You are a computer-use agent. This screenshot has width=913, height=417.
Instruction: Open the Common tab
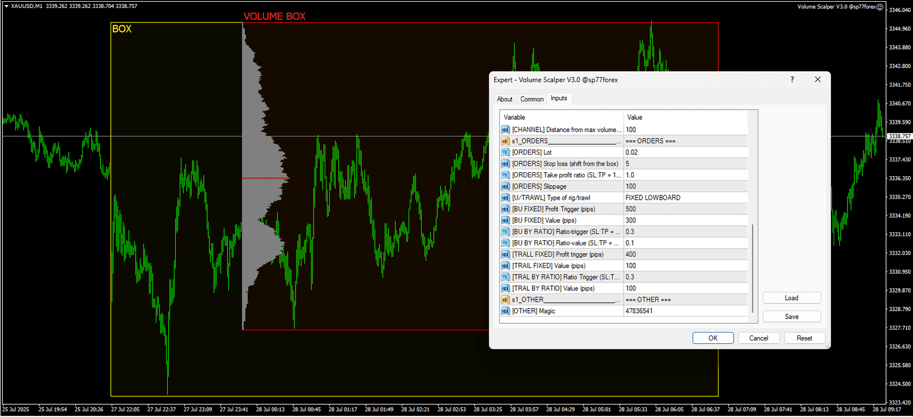[x=532, y=99]
